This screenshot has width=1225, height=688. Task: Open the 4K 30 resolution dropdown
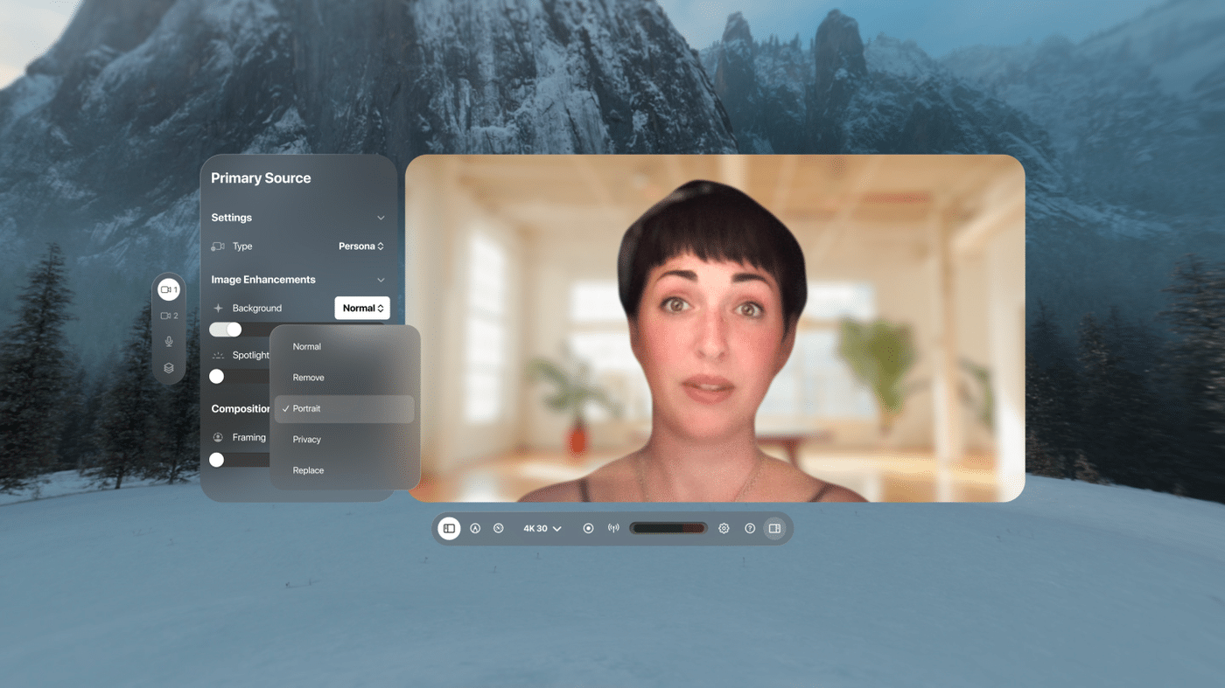pos(542,528)
